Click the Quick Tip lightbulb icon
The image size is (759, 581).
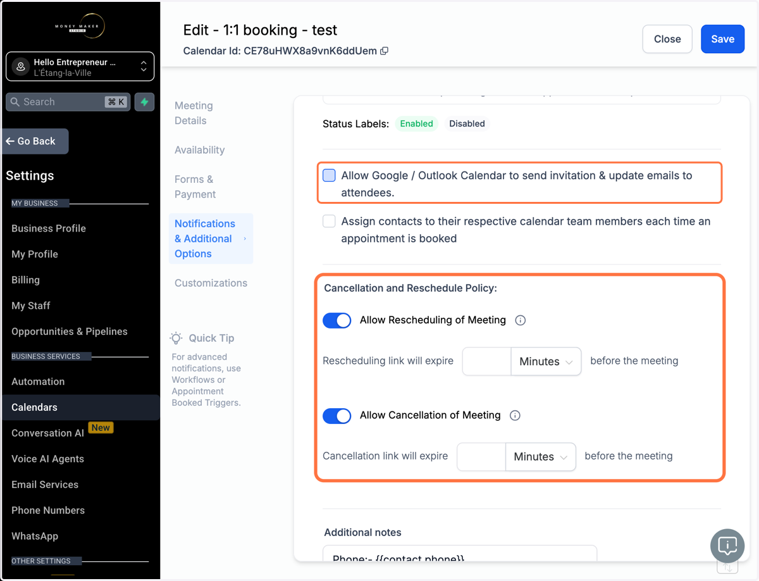(x=176, y=338)
